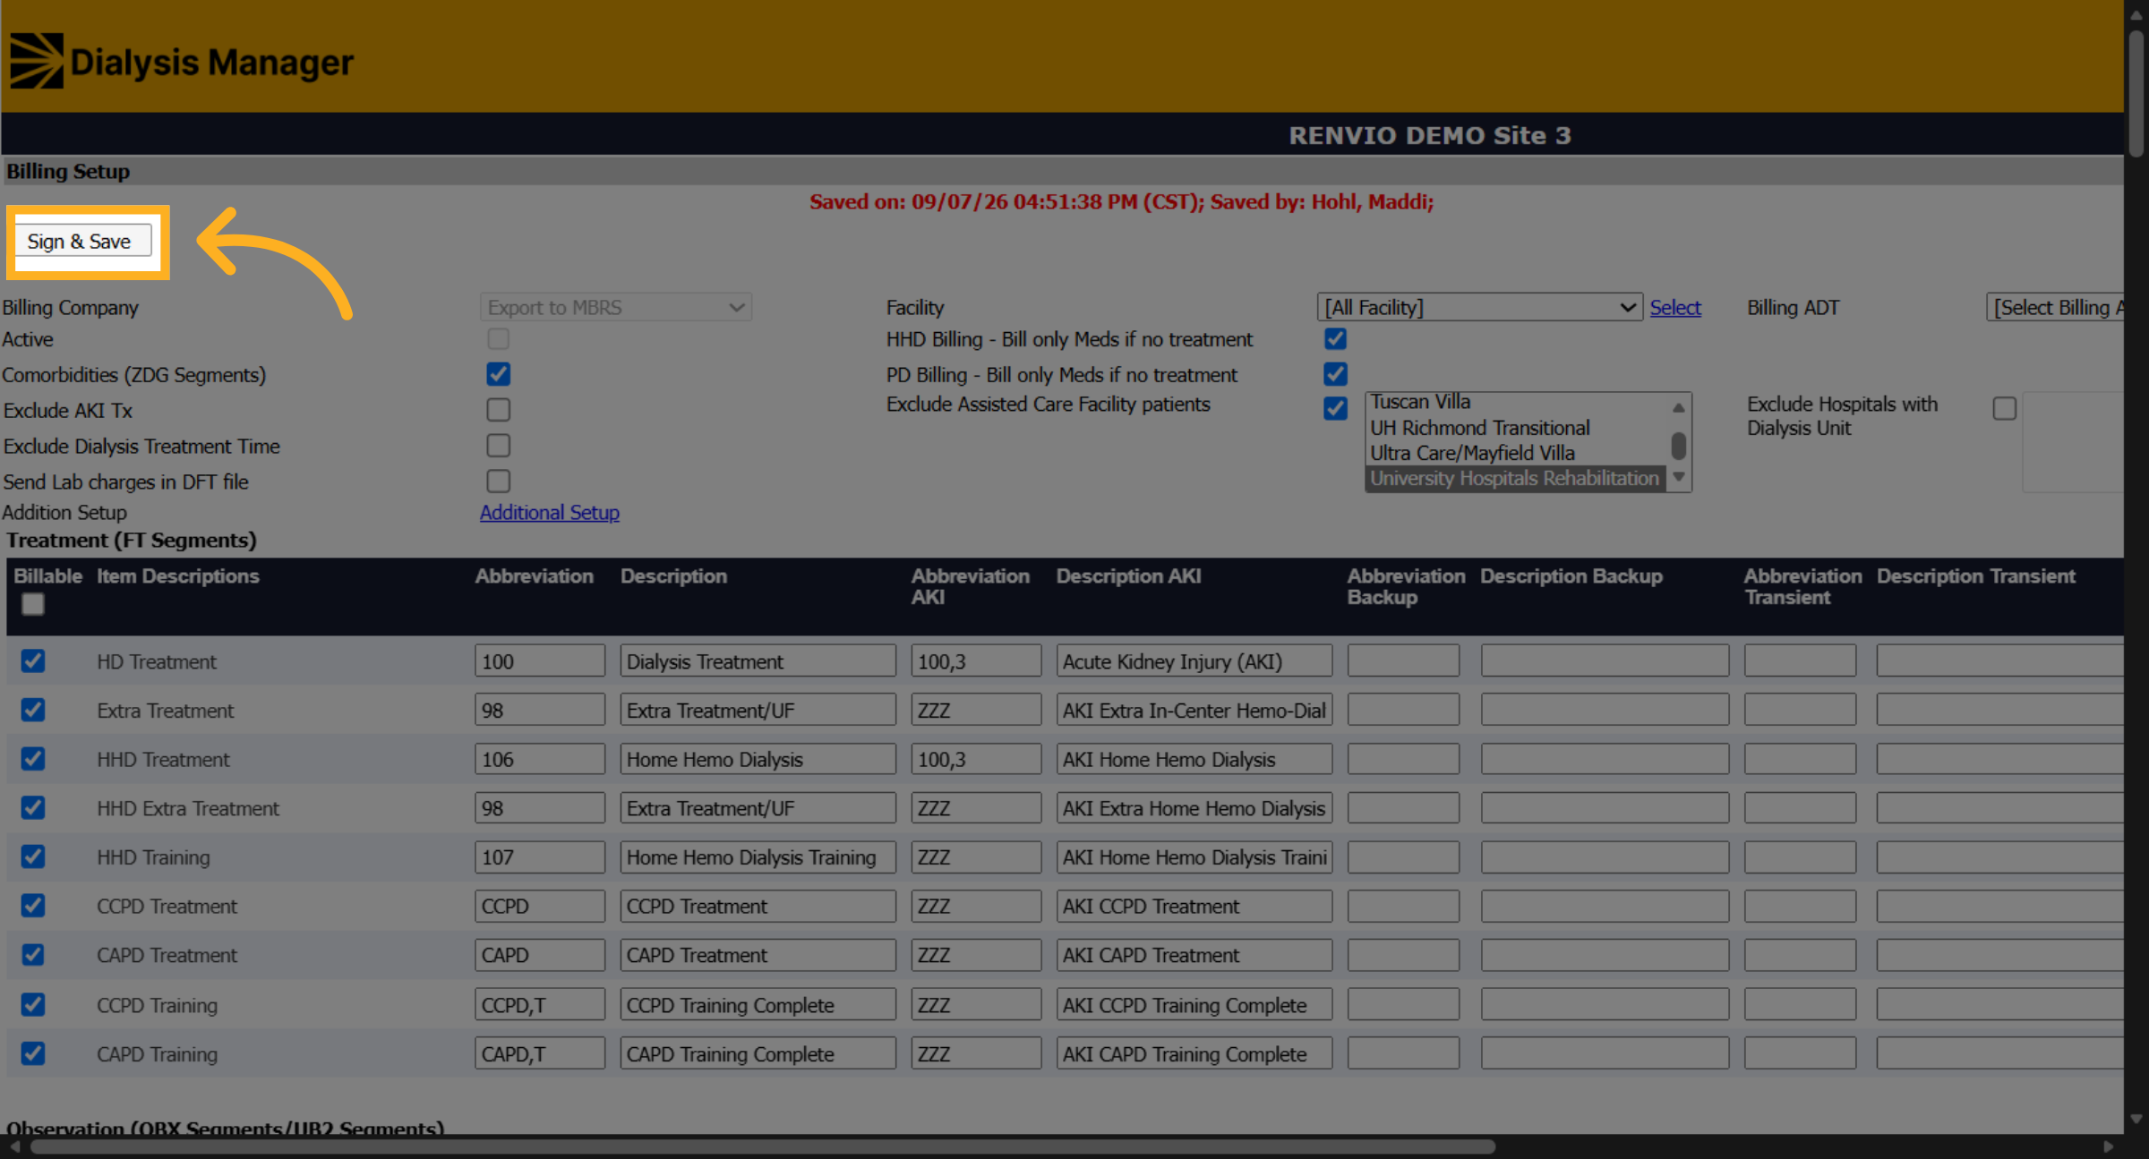
Task: Click the horizontal page scrollbar
Action: tap(763, 1146)
